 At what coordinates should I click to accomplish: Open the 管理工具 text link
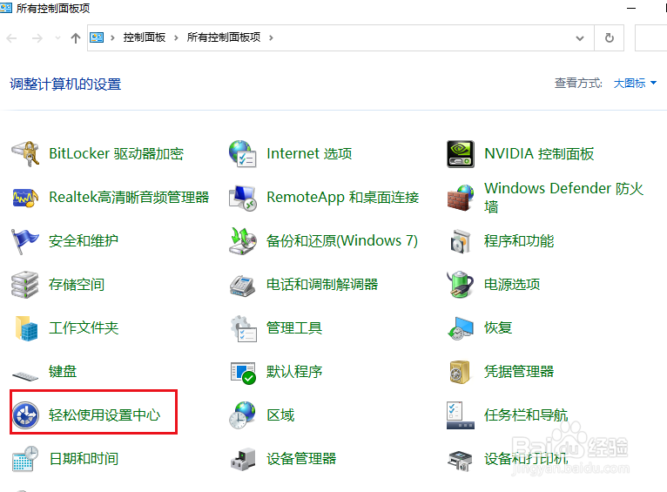click(x=294, y=328)
